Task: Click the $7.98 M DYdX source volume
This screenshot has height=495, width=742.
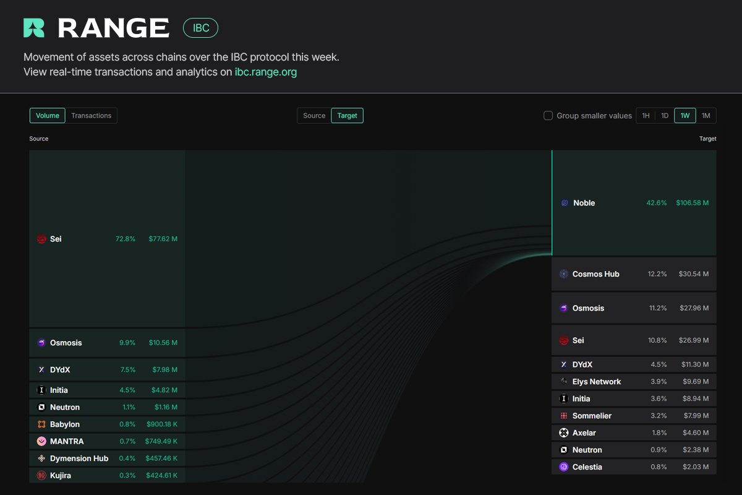Action: (x=164, y=369)
